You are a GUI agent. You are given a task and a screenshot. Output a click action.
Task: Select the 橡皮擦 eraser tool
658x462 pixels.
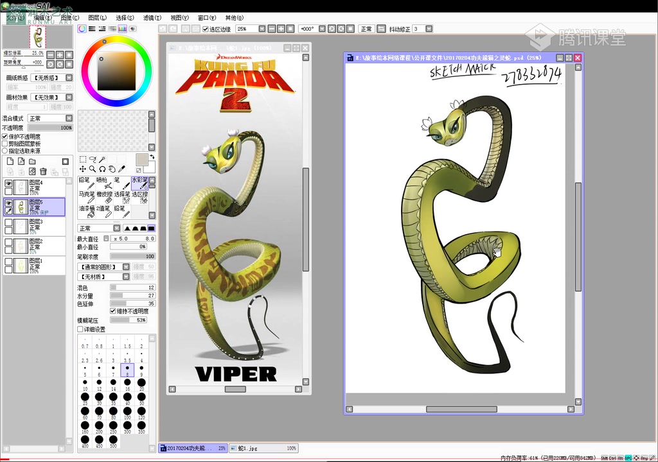(104, 198)
